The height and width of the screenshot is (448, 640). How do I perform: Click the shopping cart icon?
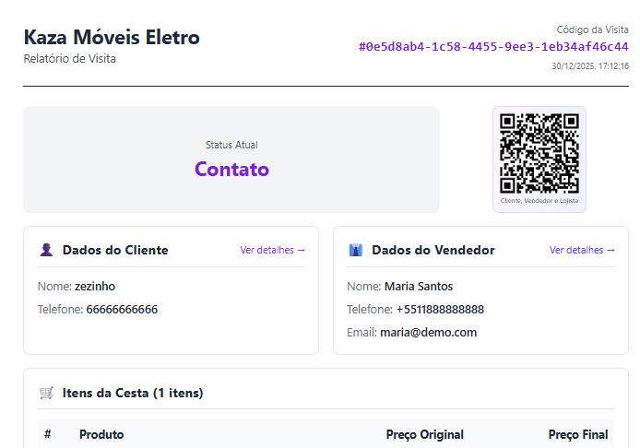[x=46, y=393]
